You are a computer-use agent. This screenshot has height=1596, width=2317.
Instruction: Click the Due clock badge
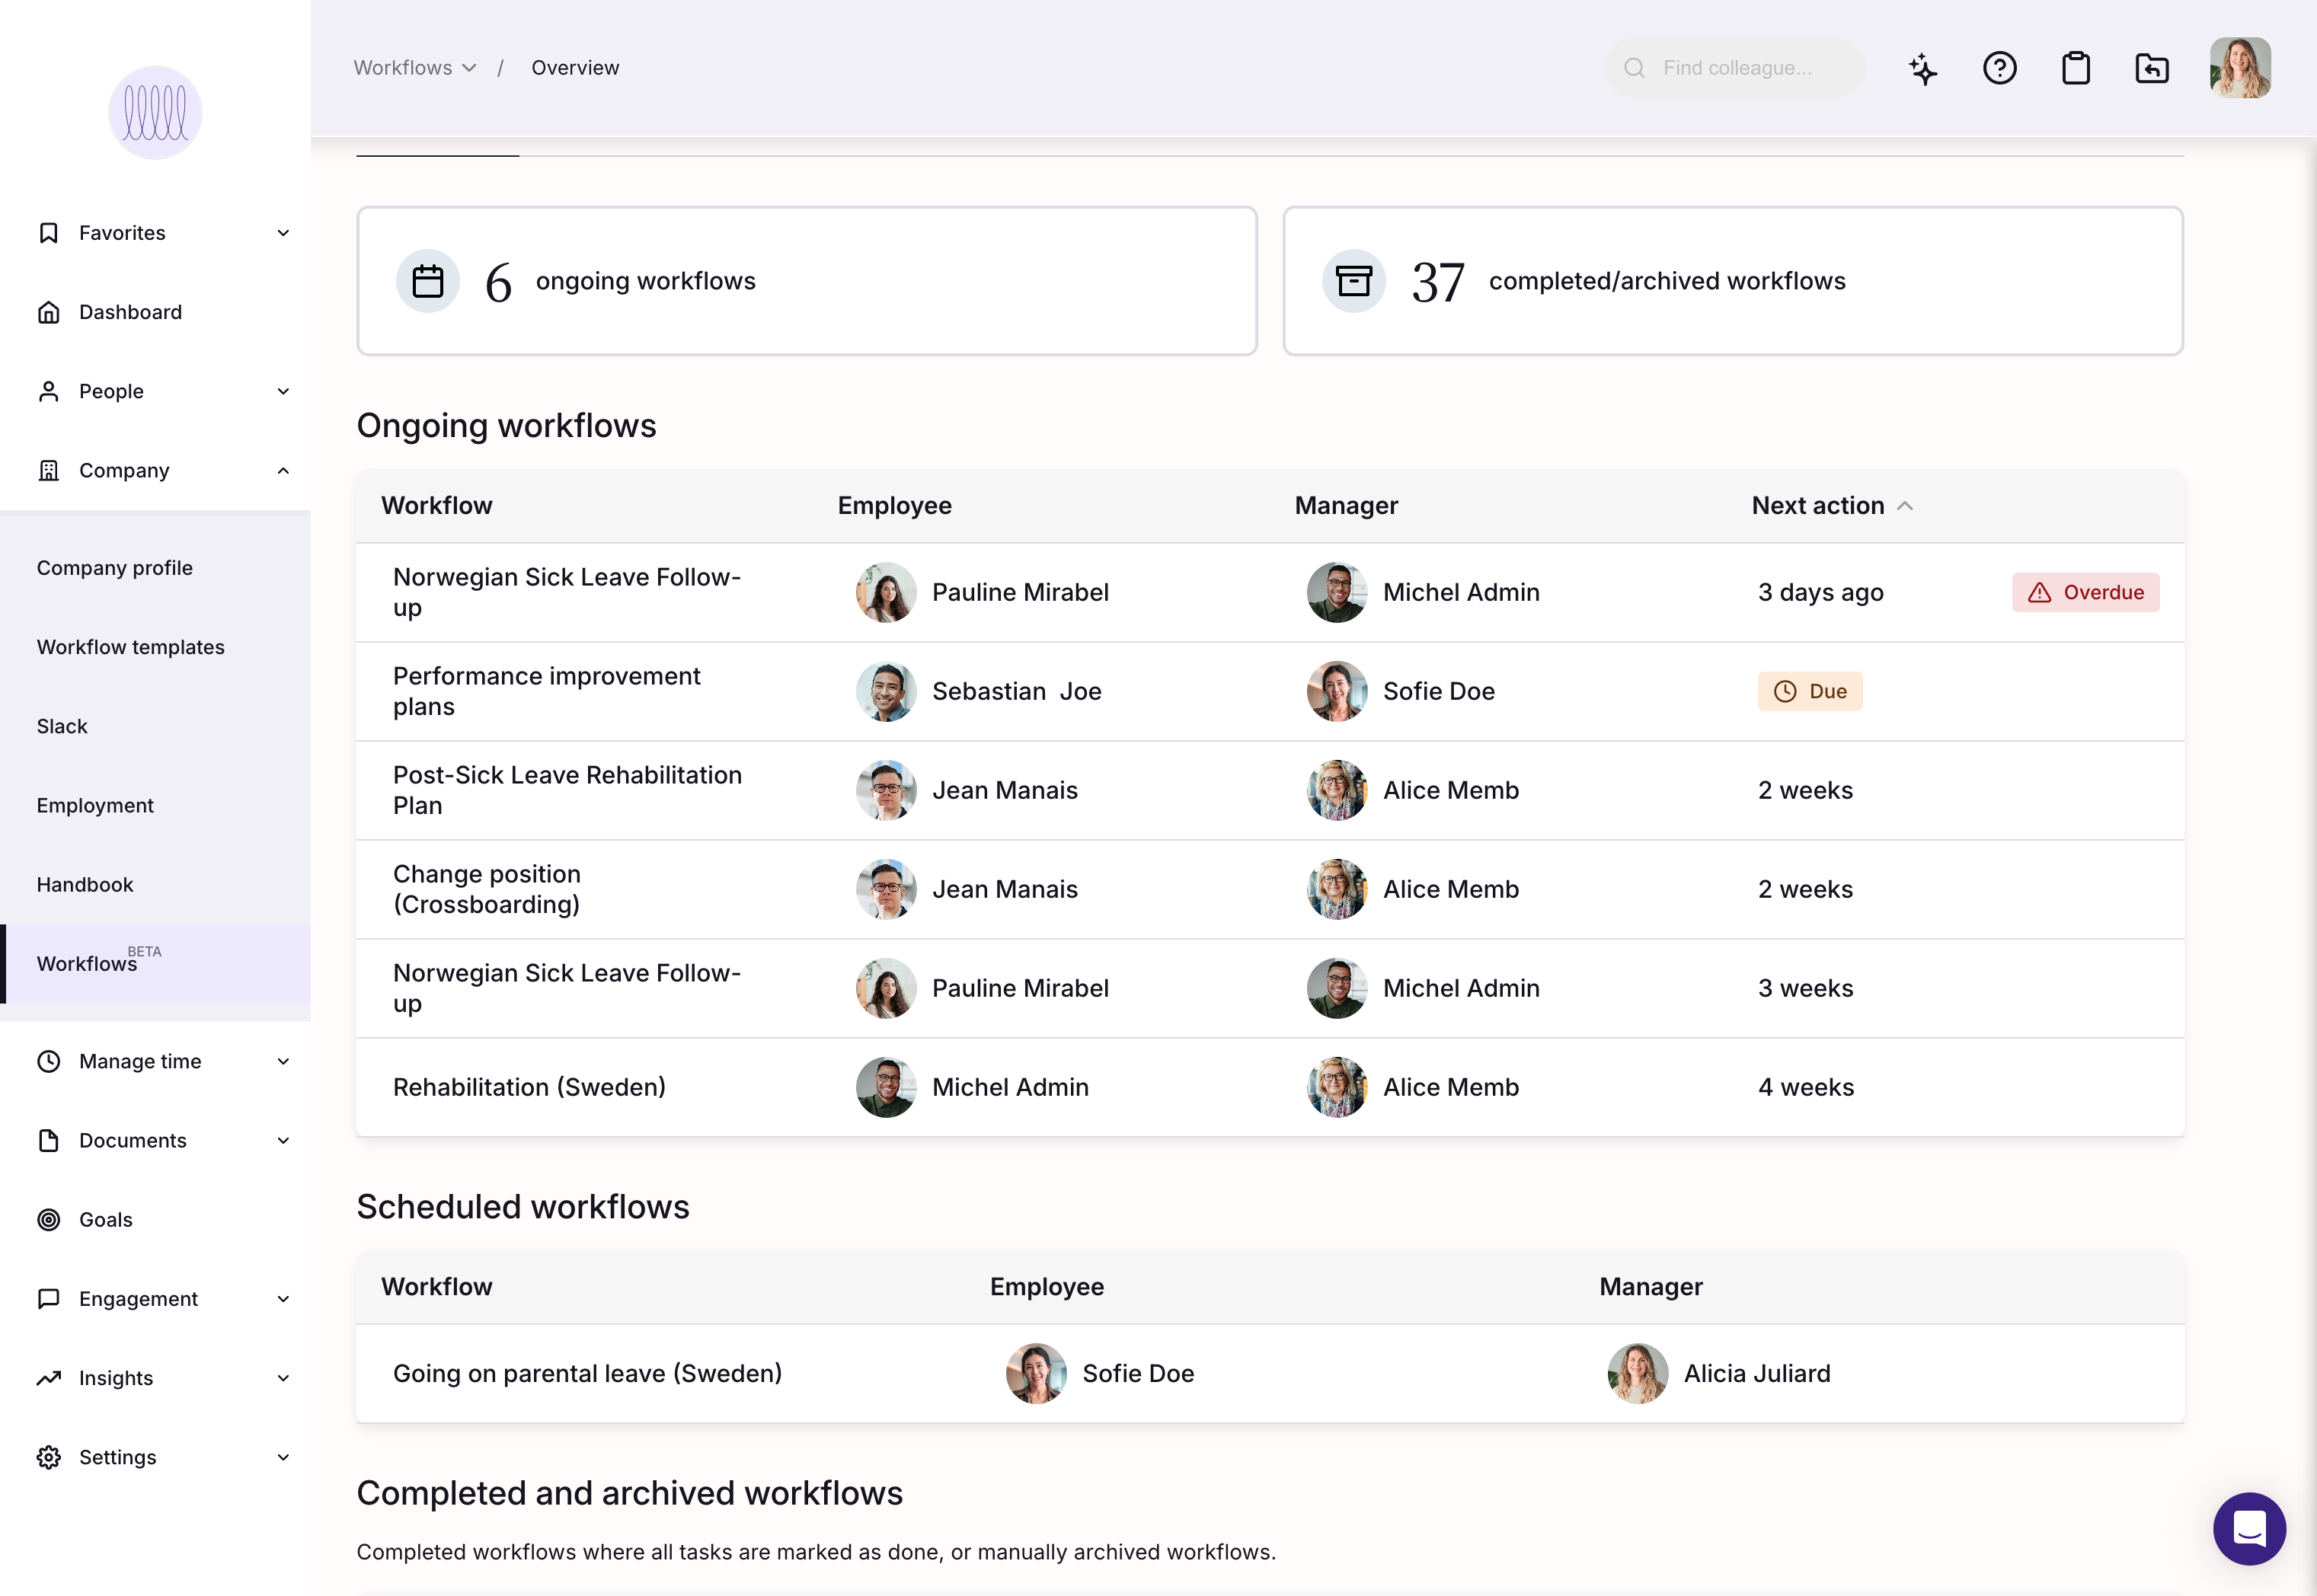(1810, 691)
